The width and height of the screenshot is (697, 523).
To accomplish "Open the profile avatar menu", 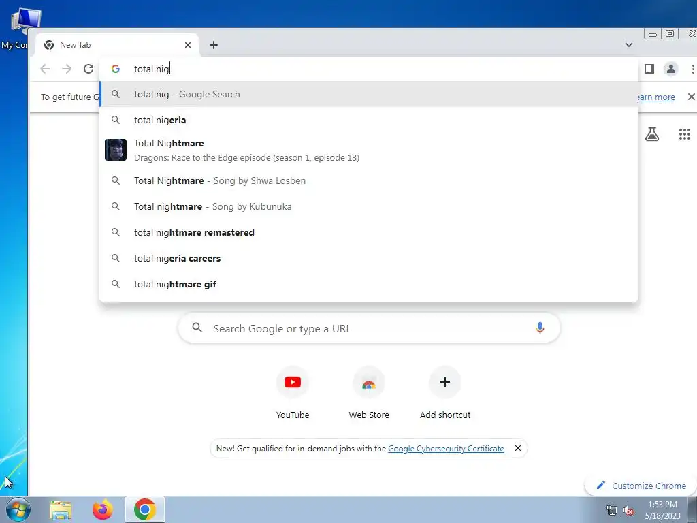I will pyautogui.click(x=670, y=69).
